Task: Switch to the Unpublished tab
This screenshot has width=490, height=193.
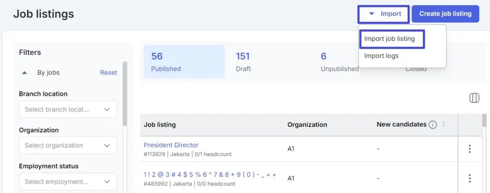Action: click(x=339, y=61)
